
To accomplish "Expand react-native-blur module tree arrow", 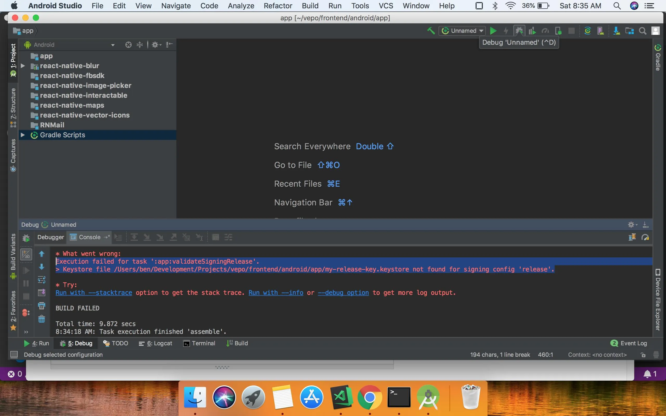I will [x=23, y=66].
